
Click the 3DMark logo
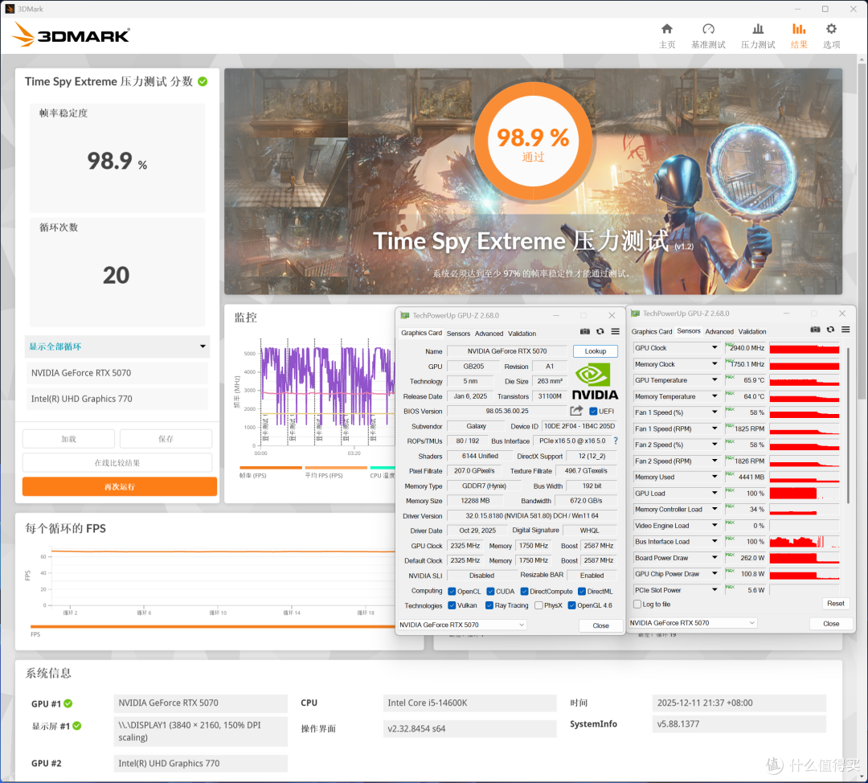pyautogui.click(x=70, y=35)
